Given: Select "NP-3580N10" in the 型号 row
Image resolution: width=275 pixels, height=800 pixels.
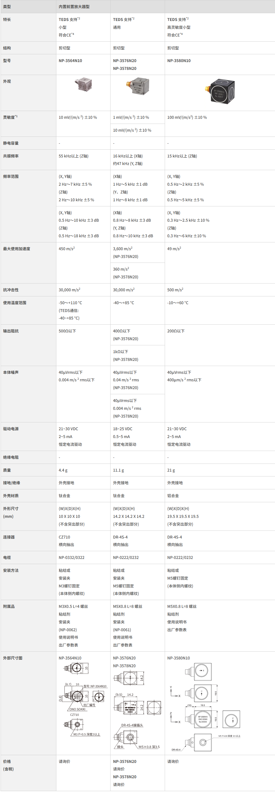Looking at the screenshot, I should [179, 60].
